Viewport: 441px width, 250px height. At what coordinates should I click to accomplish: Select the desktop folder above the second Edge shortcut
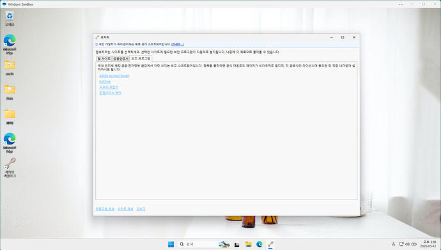(10, 117)
